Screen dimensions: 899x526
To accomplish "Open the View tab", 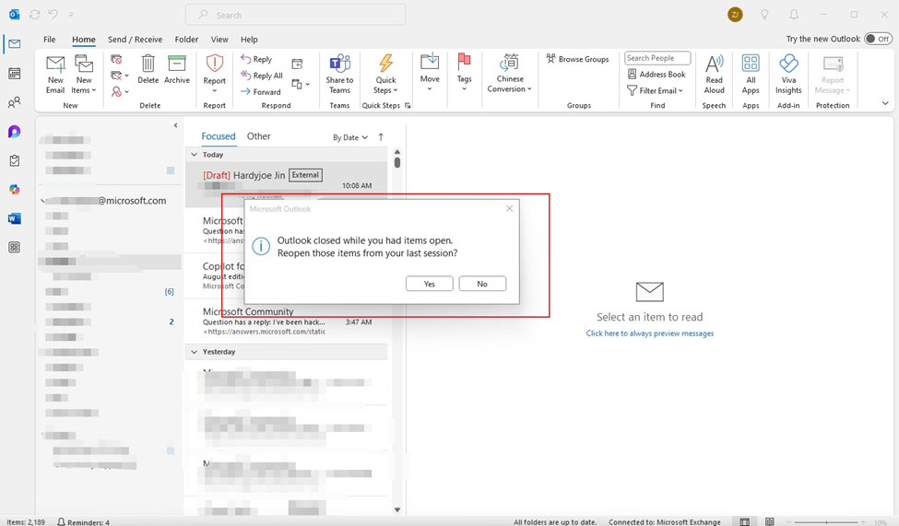I will 219,40.
